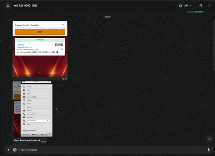
Task: Record a voice message with microphone
Action: (x=209, y=150)
